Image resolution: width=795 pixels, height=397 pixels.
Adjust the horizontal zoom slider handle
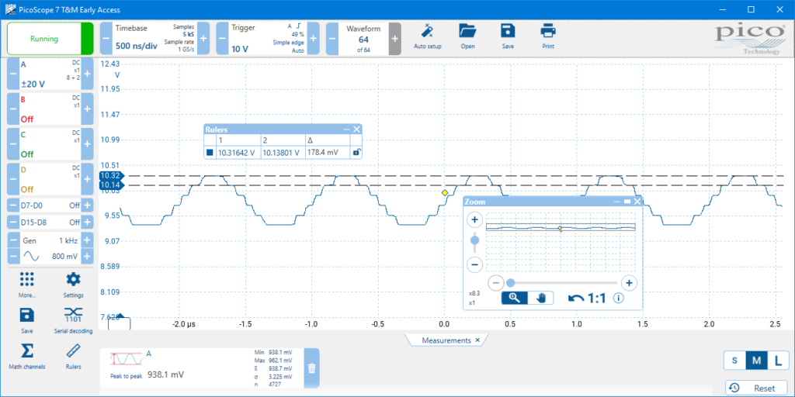coord(511,282)
